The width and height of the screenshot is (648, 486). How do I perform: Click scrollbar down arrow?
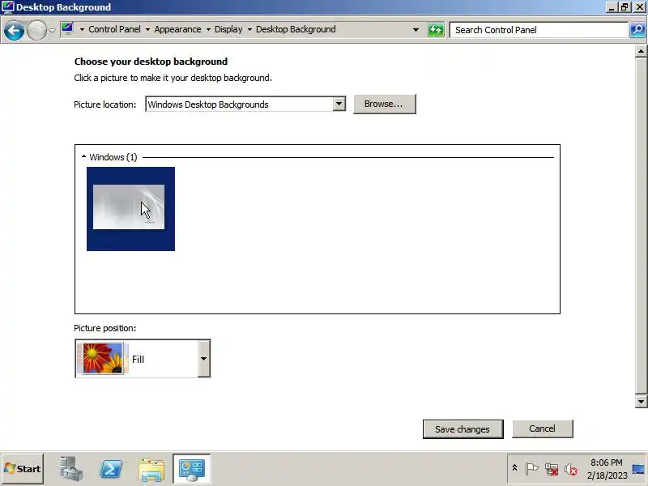click(x=641, y=401)
